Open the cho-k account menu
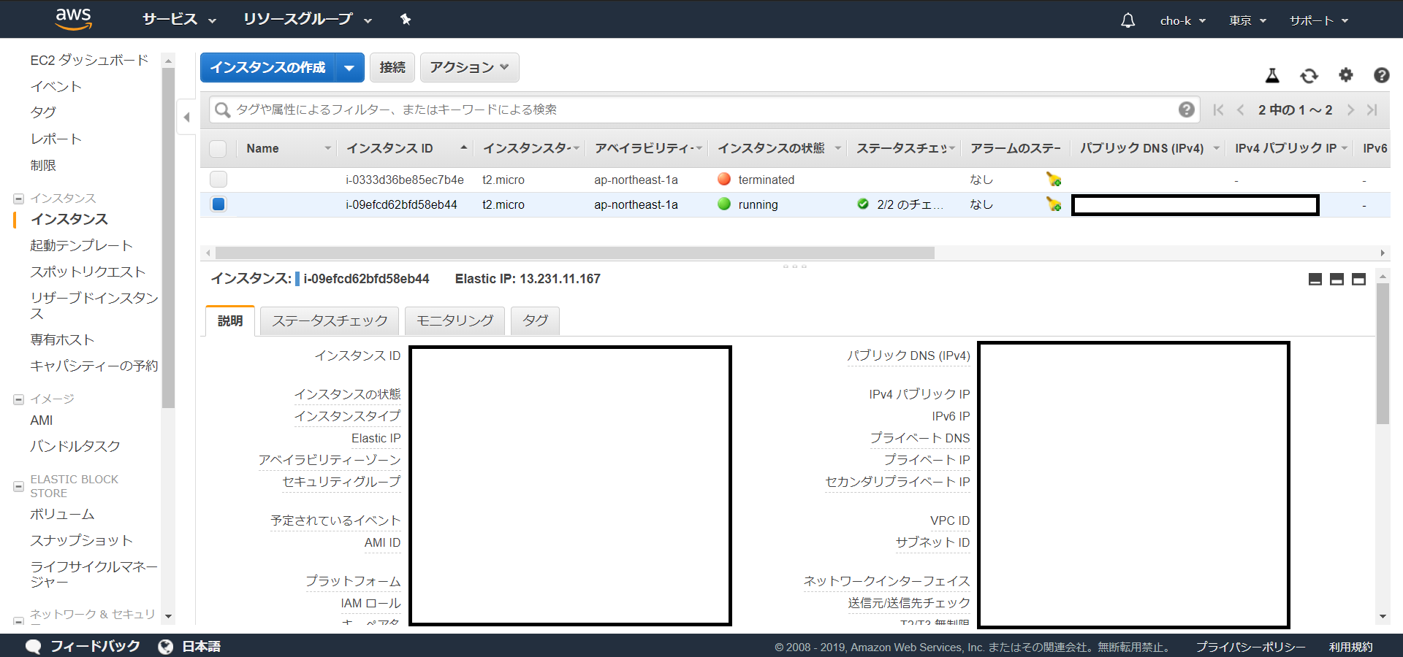Viewport: 1403px width, 657px height. (x=1182, y=20)
